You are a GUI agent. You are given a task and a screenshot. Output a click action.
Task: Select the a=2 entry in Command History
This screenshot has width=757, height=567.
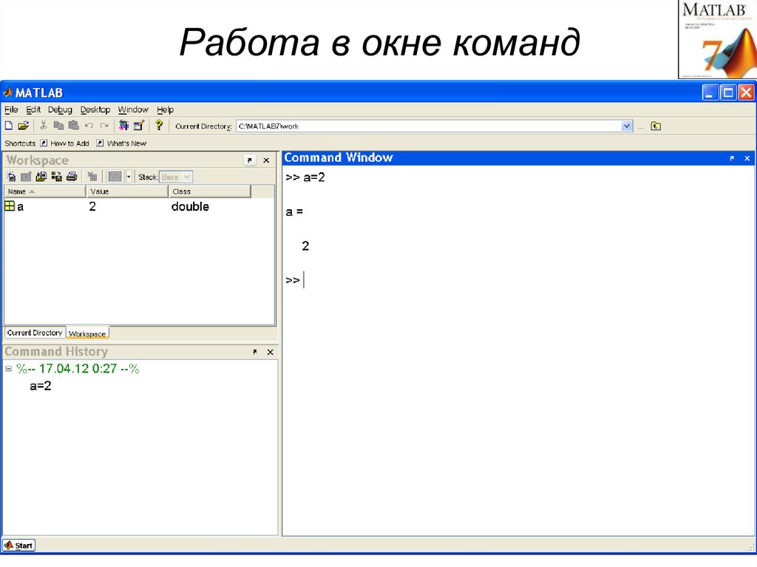point(41,386)
